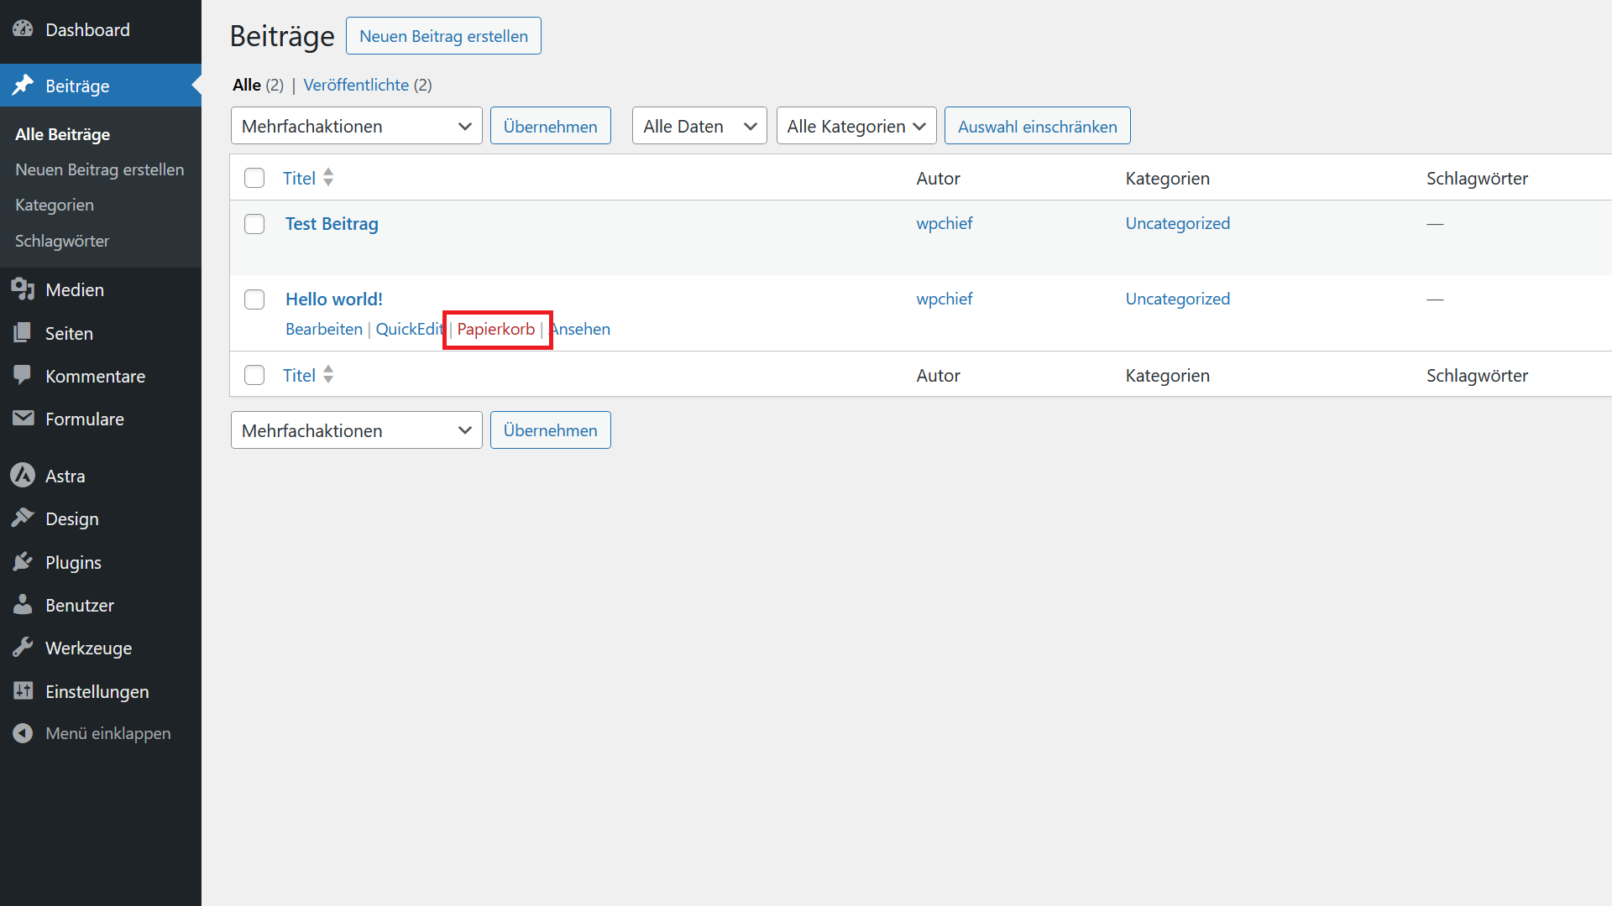Screen dimensions: 1612x906
Task: Open the bottom Mehrfachaktionen dropdown
Action: click(x=357, y=430)
